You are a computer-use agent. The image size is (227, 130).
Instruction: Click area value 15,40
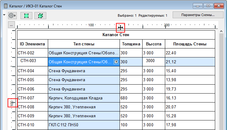point(190,71)
